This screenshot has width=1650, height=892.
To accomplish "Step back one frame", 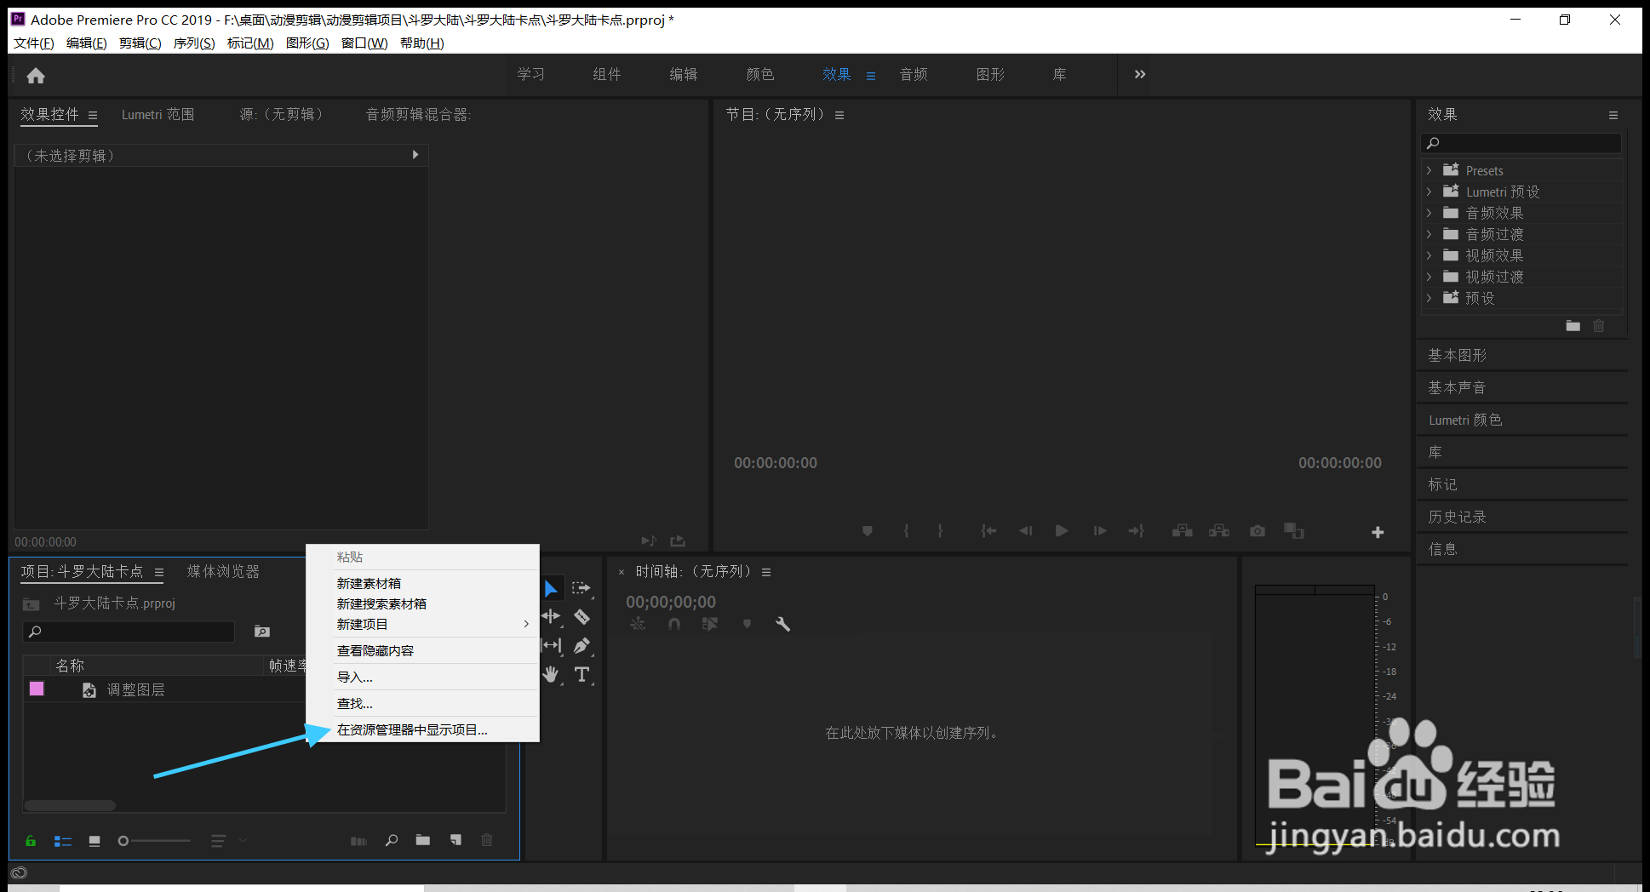I will point(1026,531).
